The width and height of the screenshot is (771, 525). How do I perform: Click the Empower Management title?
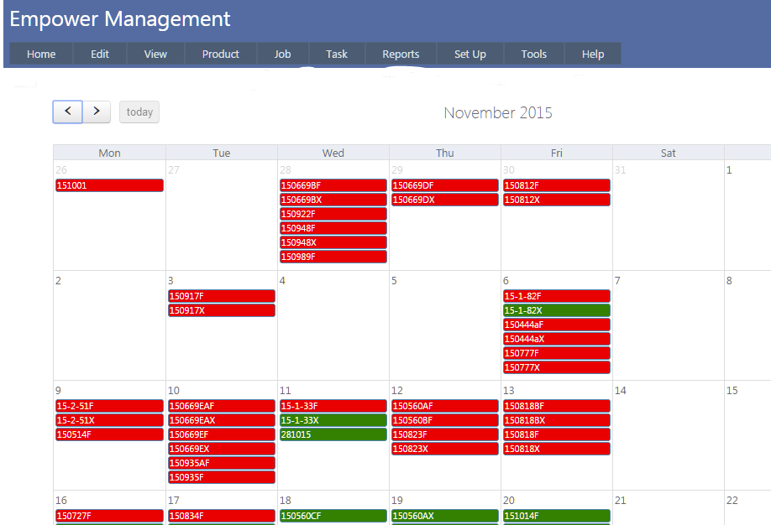point(120,18)
